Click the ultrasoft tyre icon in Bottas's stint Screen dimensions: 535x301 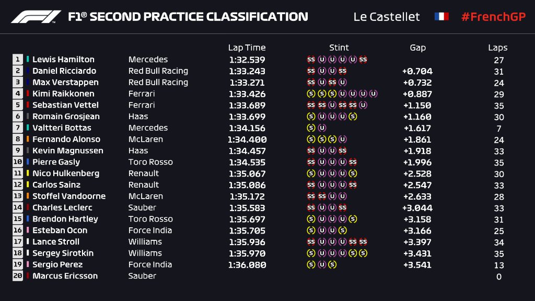[x=322, y=128]
